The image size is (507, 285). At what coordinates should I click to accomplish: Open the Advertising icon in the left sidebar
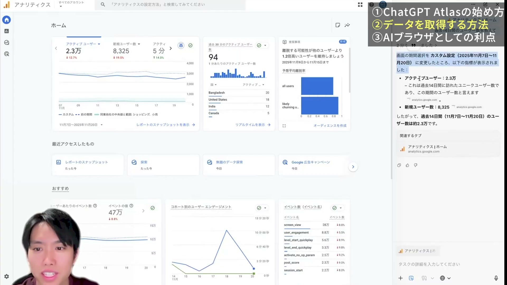(x=7, y=54)
